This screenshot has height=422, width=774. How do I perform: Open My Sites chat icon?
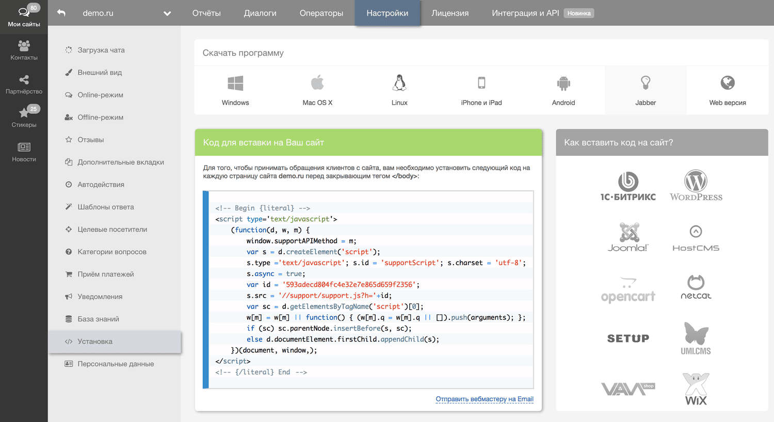[x=24, y=11]
